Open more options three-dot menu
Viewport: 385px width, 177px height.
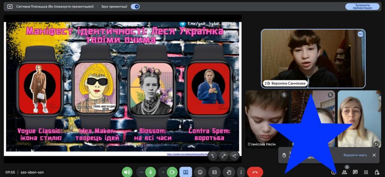coord(241,172)
